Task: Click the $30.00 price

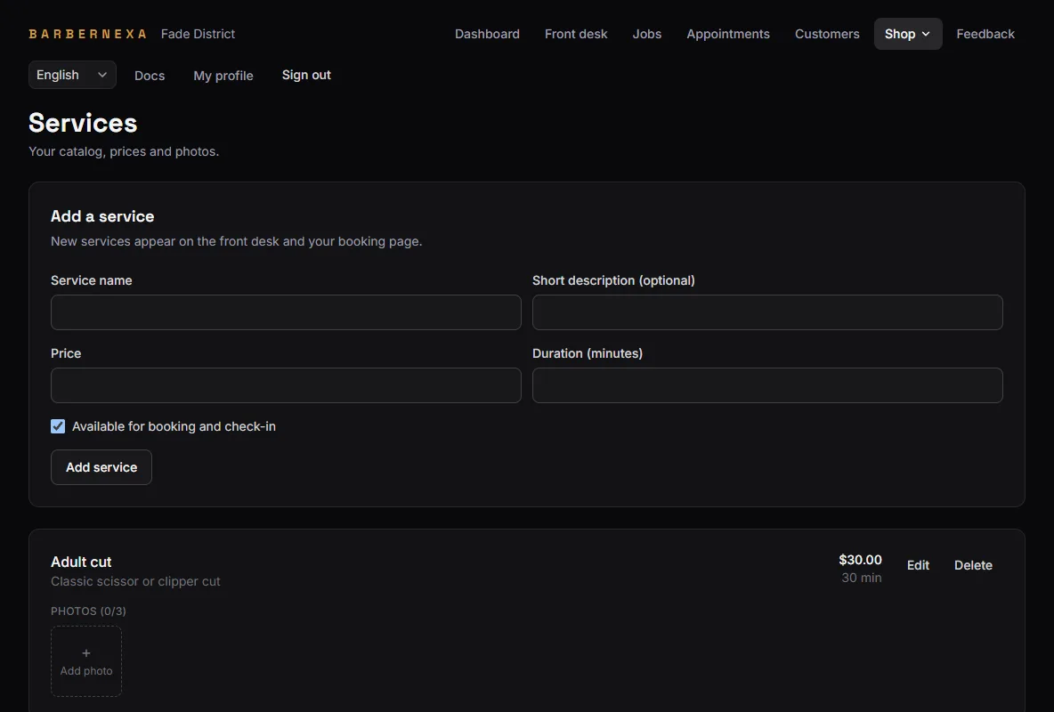Action: pos(861,560)
